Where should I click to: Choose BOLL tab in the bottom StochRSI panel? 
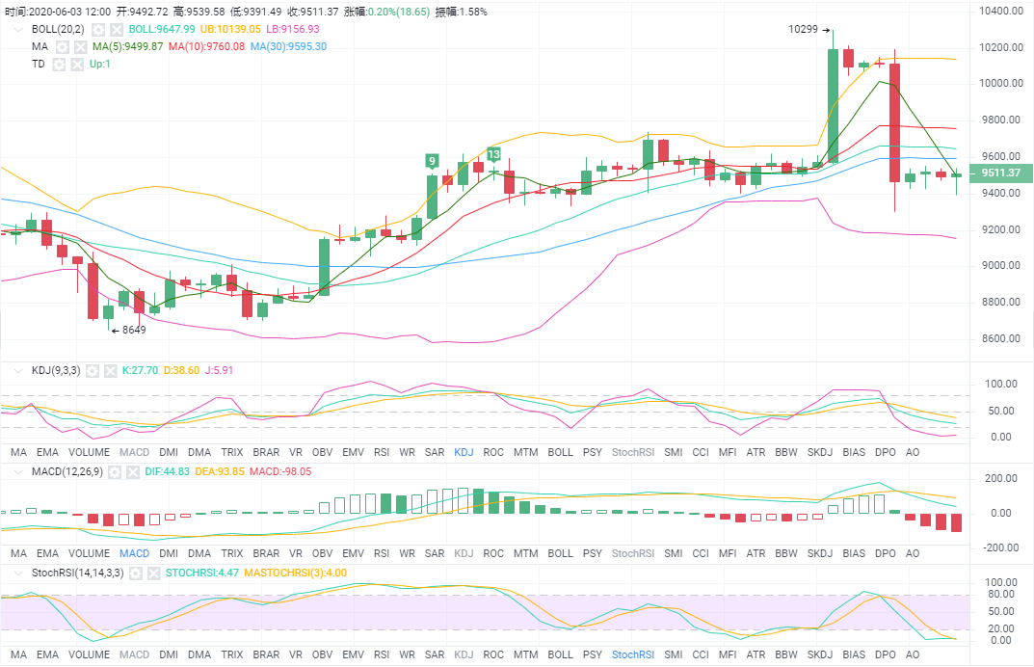click(560, 655)
